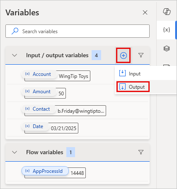Screen dimensions: 177x189
Task: Filter the input / output variables
Action: pos(141,55)
